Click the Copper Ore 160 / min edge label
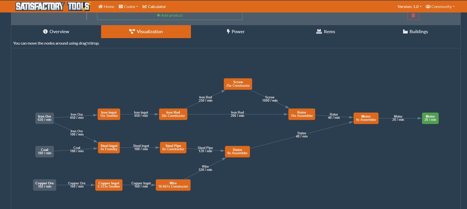Image resolution: width=467 pixels, height=209 pixels. [77, 185]
